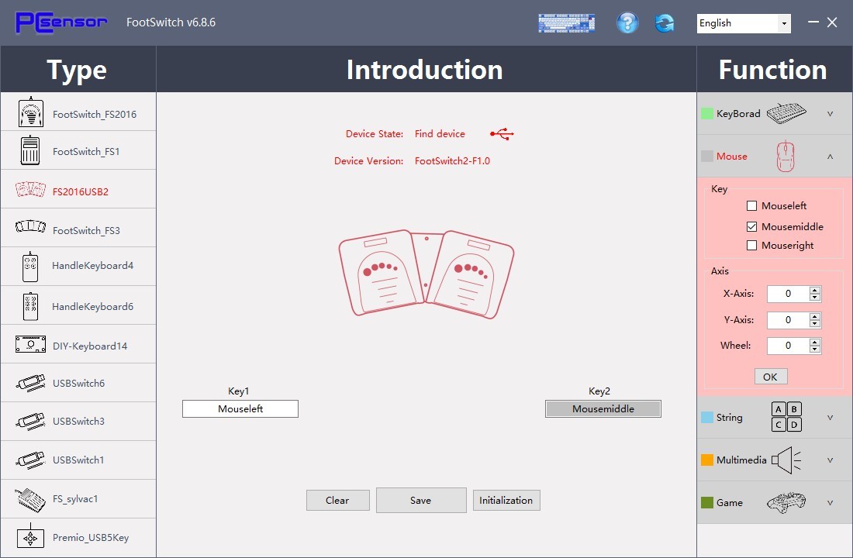Image resolution: width=853 pixels, height=558 pixels.
Task: Open the virtual keyboard icon in title bar
Action: tap(566, 22)
